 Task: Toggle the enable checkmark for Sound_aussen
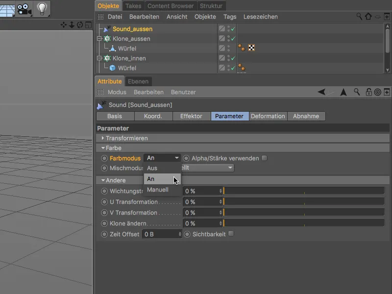point(233,29)
